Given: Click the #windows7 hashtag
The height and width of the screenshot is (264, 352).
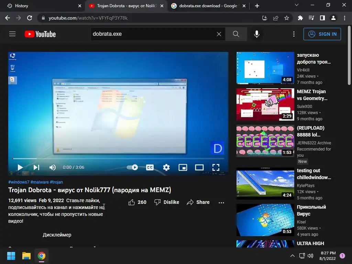Looking at the screenshot, I should 19,182.
